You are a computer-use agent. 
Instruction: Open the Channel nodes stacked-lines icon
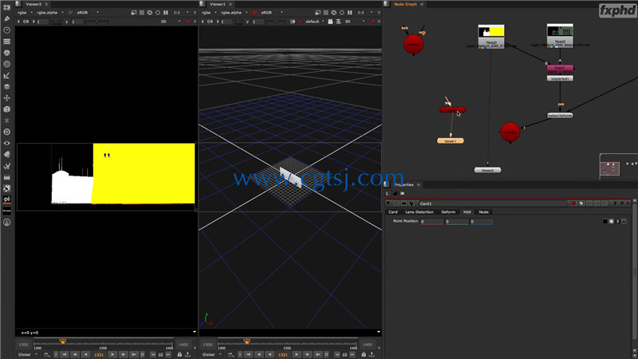[7, 41]
